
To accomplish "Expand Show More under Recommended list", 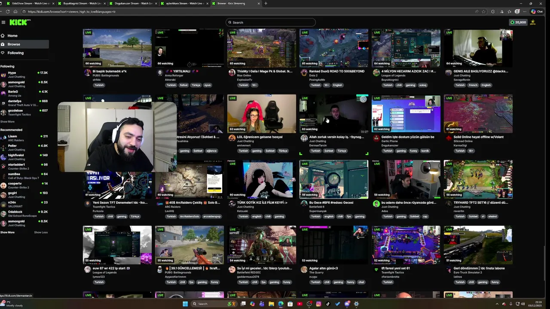I will [7, 232].
